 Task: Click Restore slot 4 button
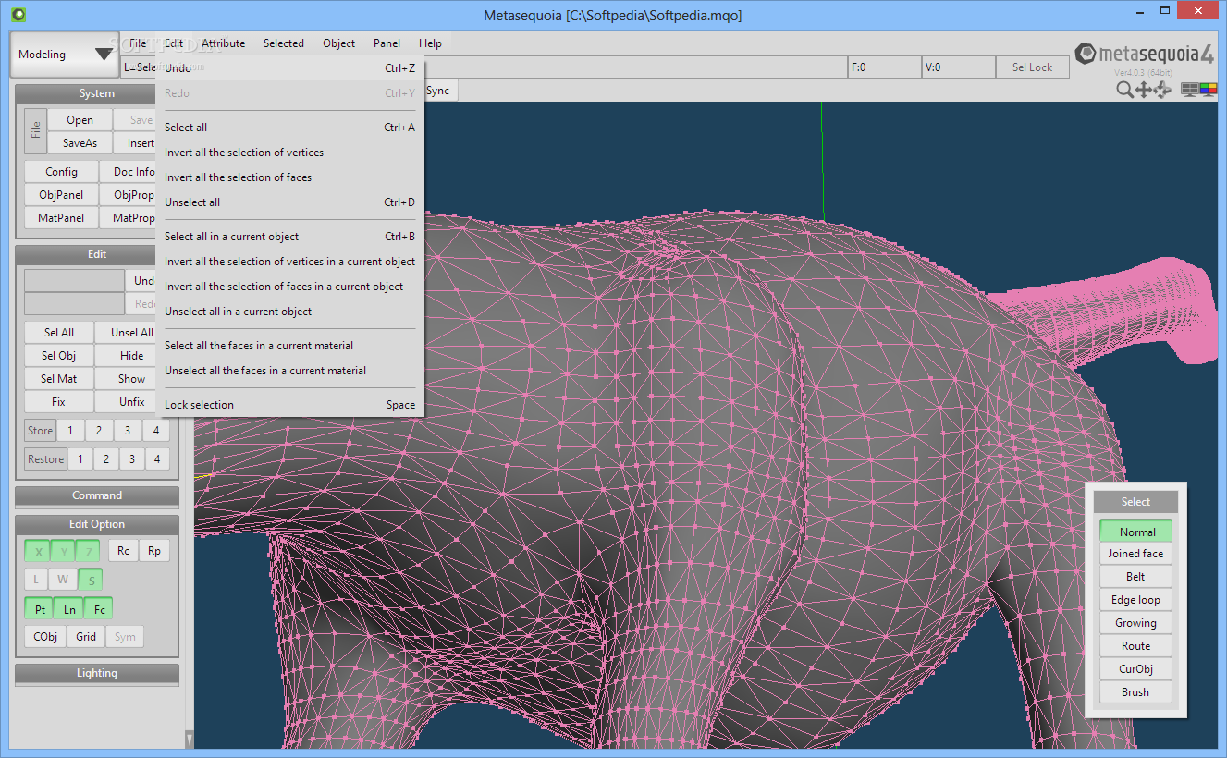point(157,459)
